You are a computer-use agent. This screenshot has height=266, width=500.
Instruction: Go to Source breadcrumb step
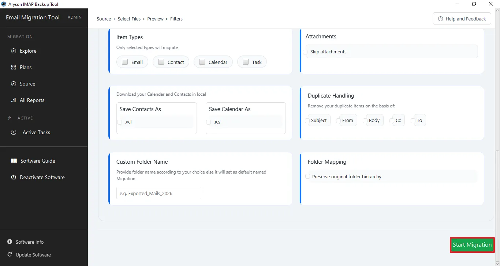pyautogui.click(x=104, y=19)
